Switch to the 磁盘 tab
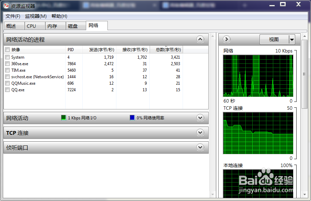 point(76,26)
